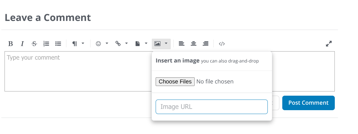Expand the editor to fullscreen
Viewport: 358px width, 134px height.
tap(329, 44)
